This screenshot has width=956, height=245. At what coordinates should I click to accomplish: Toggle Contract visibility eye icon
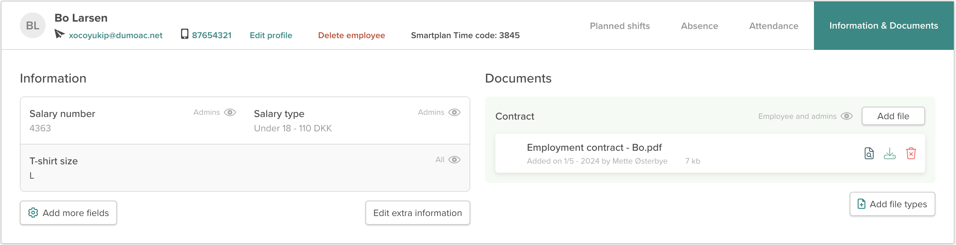pyautogui.click(x=846, y=116)
